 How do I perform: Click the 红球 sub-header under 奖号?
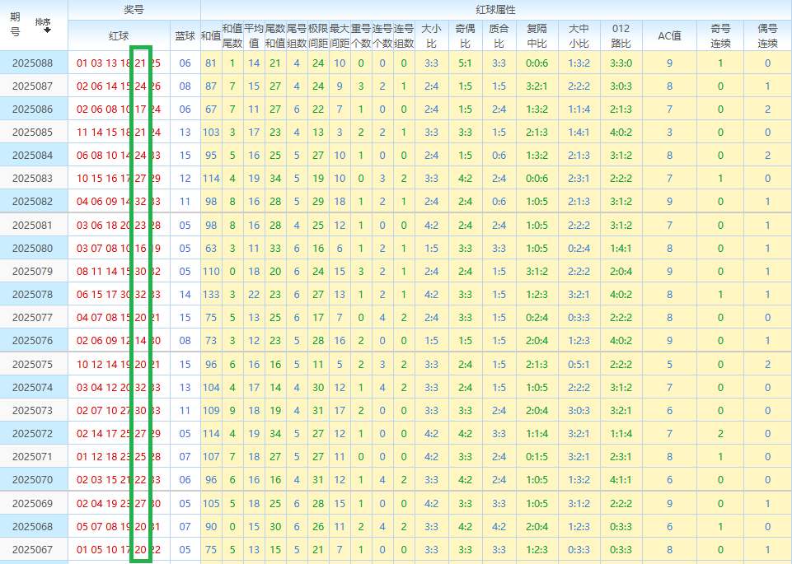(119, 36)
